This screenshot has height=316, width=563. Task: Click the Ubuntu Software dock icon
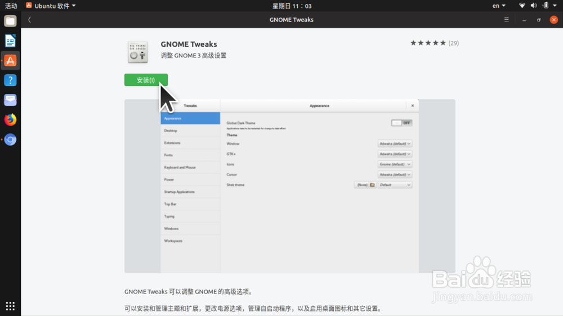(10, 61)
